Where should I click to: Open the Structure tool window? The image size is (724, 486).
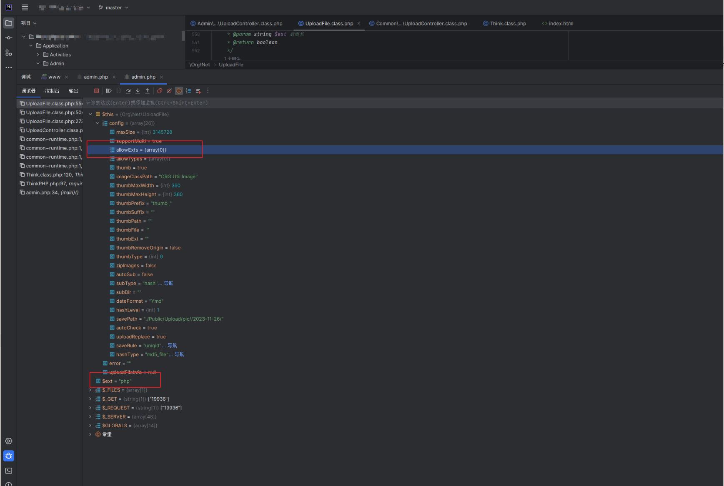point(9,53)
